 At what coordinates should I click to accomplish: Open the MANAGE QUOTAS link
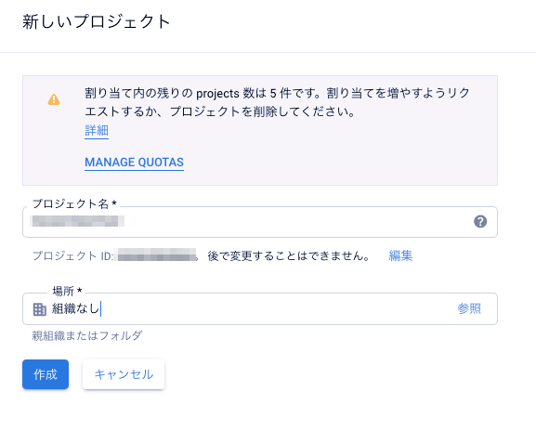(134, 162)
